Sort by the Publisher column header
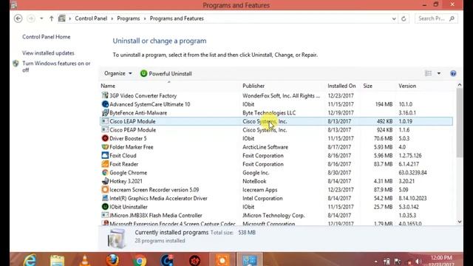 [x=253, y=86]
